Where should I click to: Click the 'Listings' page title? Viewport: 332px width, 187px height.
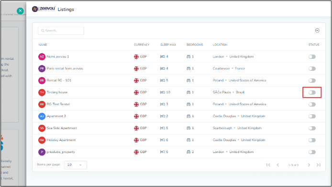pyautogui.click(x=66, y=9)
